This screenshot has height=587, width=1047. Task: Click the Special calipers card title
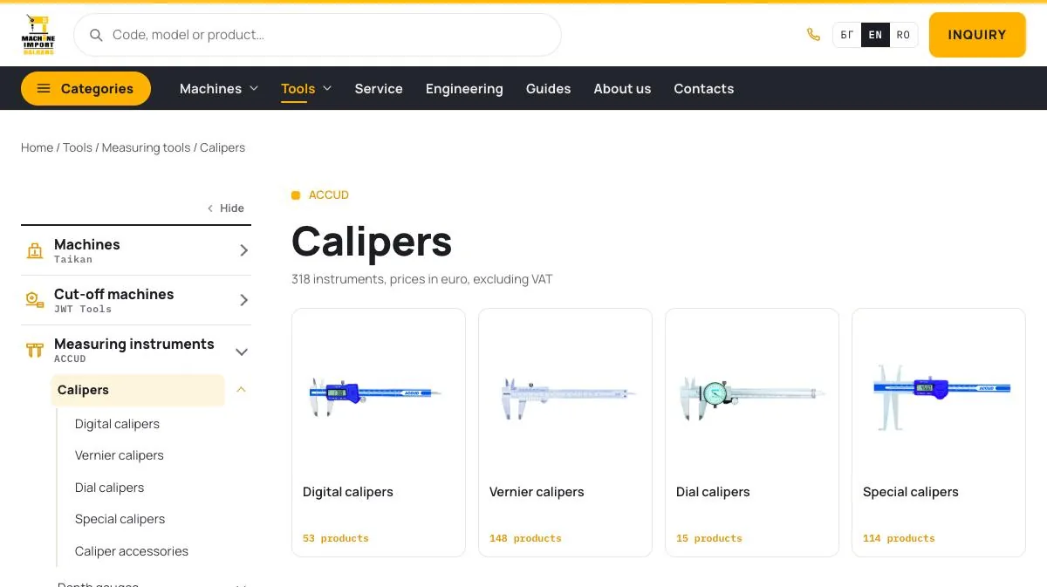pyautogui.click(x=911, y=492)
